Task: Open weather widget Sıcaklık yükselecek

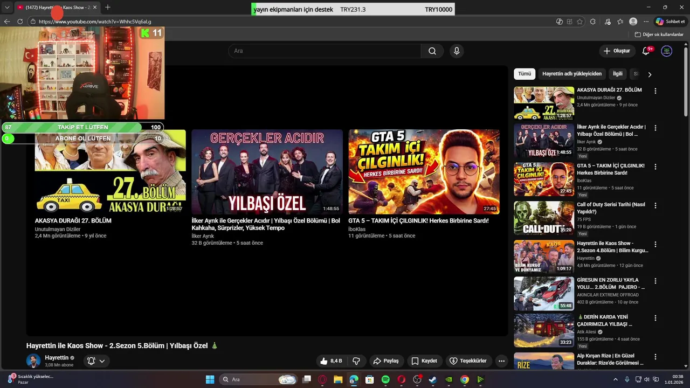Action: pos(29,379)
